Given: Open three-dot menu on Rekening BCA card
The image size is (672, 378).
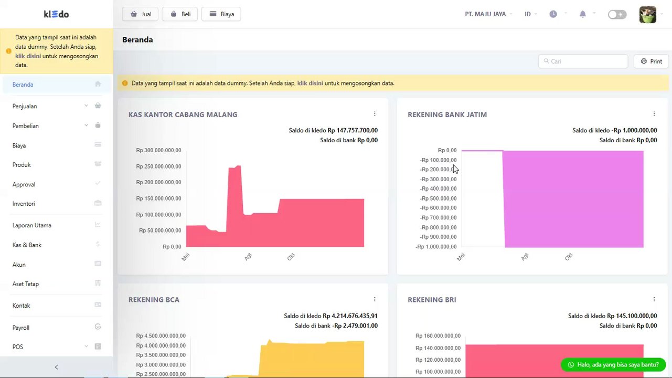Looking at the screenshot, I should pos(375,299).
